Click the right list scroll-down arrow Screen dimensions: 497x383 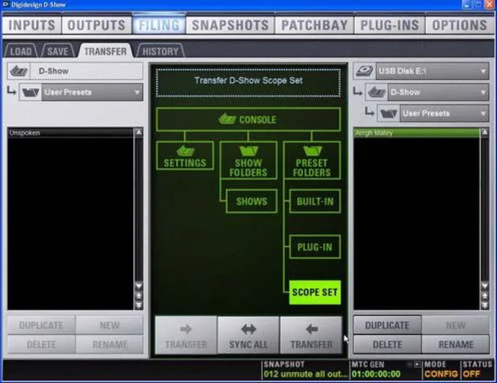click(485, 286)
